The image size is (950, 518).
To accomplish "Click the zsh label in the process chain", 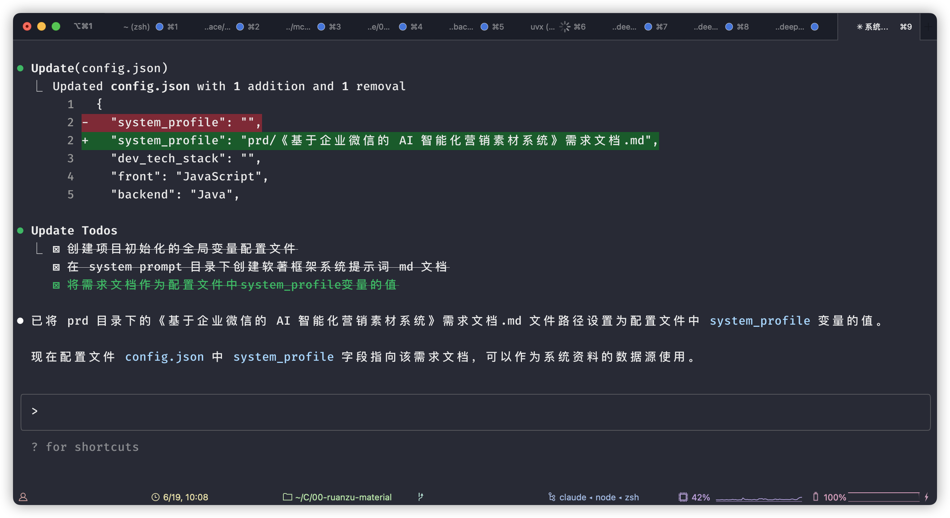I will 631,497.
